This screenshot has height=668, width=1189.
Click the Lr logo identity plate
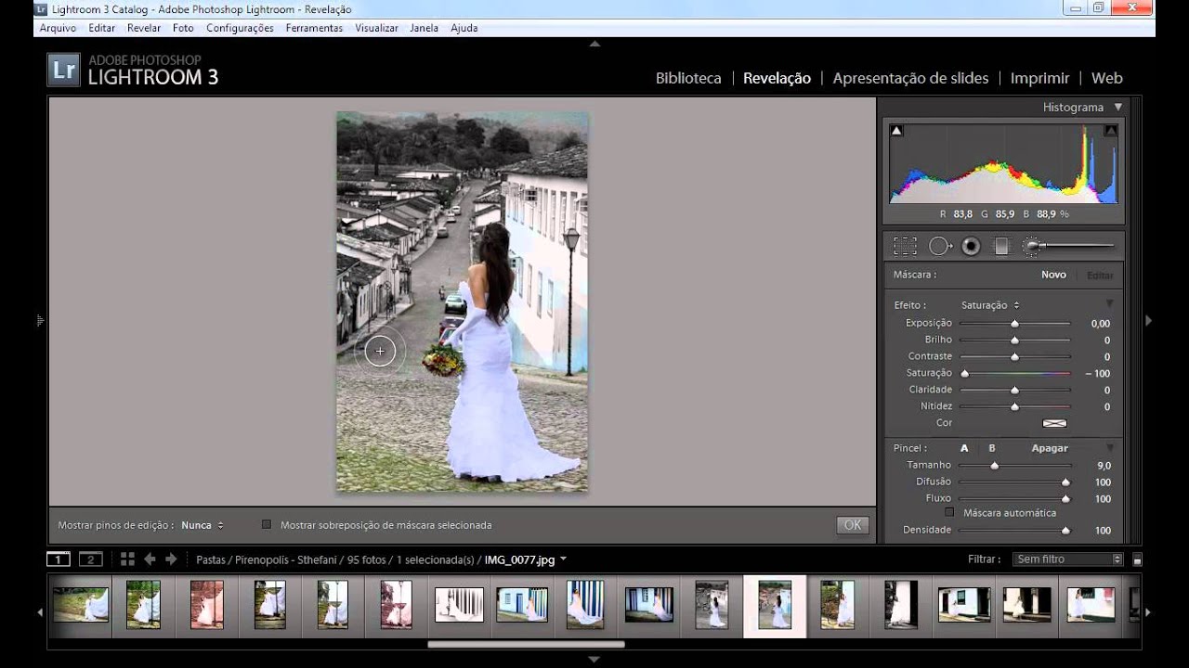click(64, 70)
